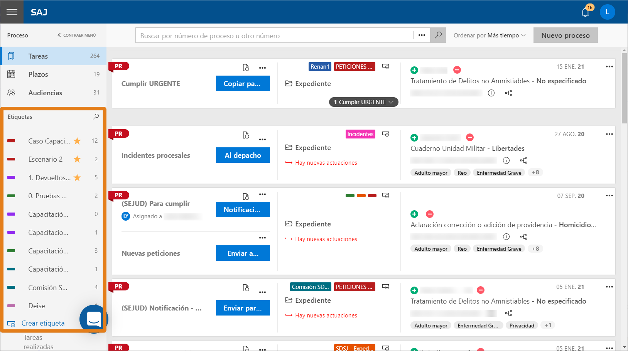This screenshot has width=628, height=351.
Task: Open the hamburger main menu
Action: click(12, 12)
